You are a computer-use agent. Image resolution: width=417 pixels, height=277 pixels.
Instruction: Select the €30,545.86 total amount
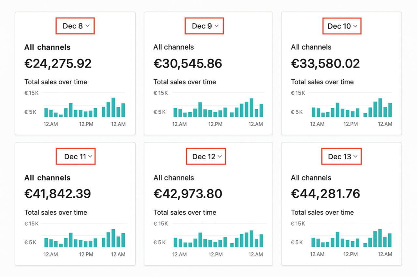(x=188, y=63)
